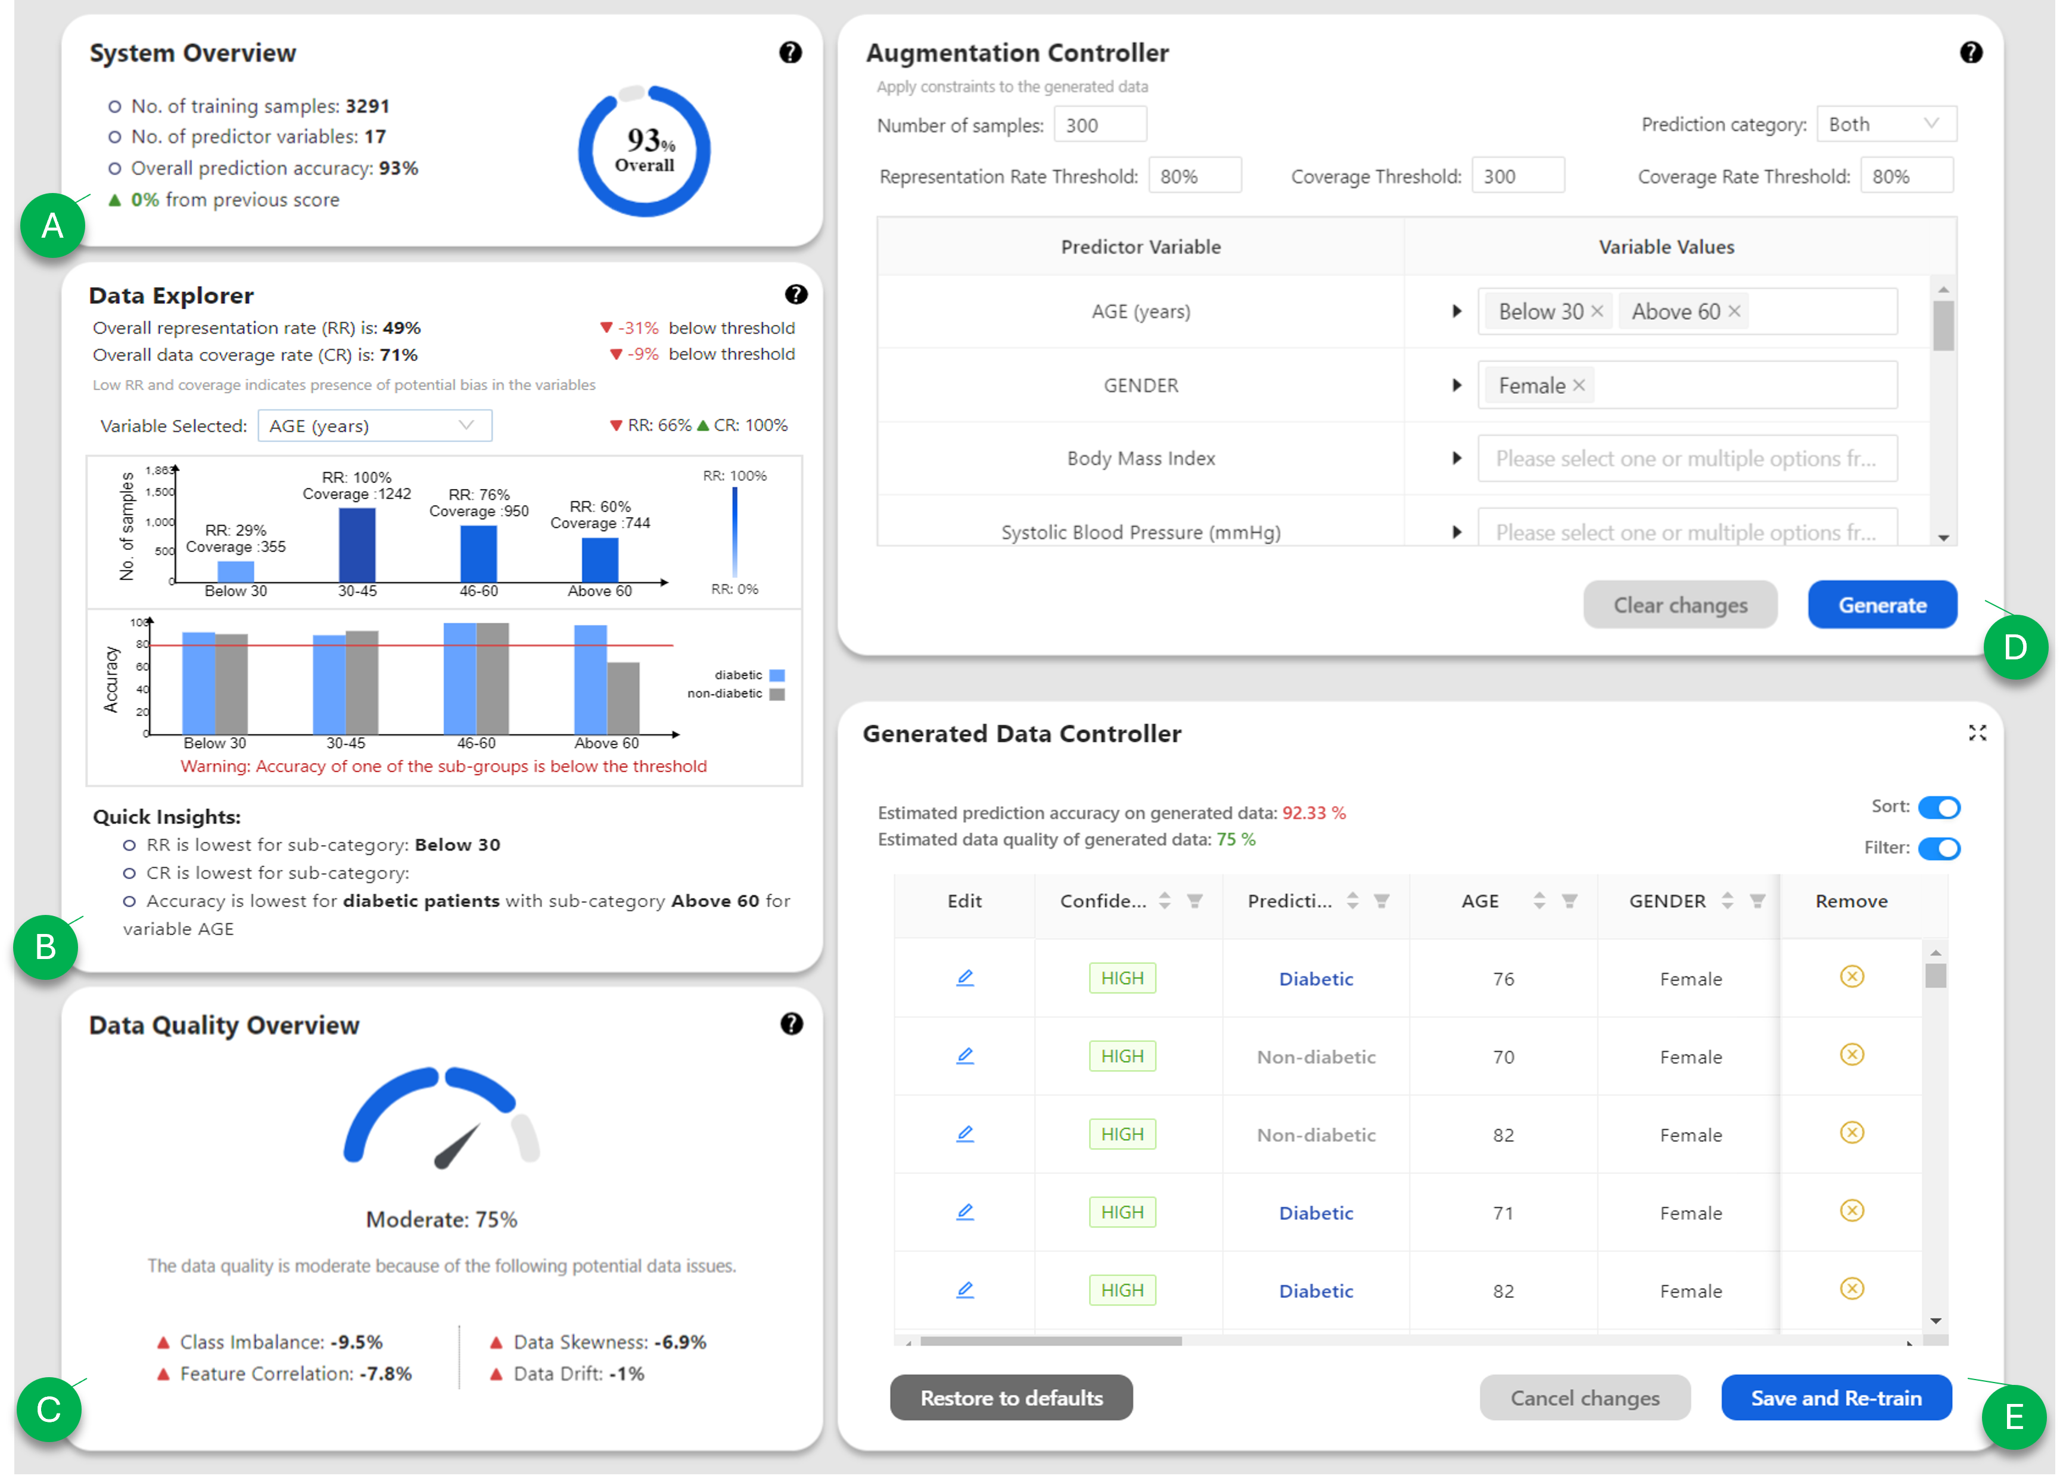Screen dimensions: 2063x1482
Task: Click Save and Re-train button
Action: coord(1835,1397)
